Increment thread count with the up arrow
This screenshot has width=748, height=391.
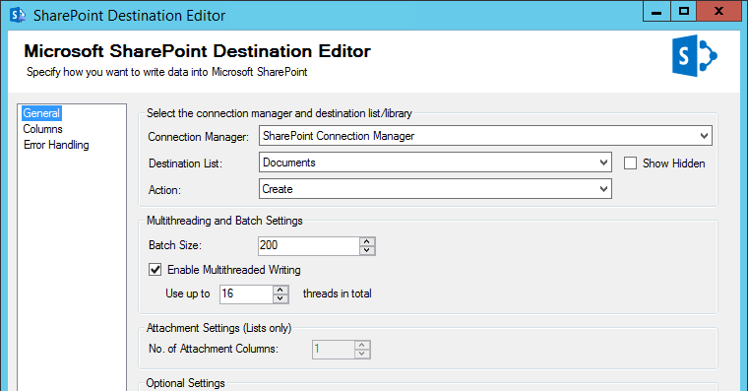280,290
